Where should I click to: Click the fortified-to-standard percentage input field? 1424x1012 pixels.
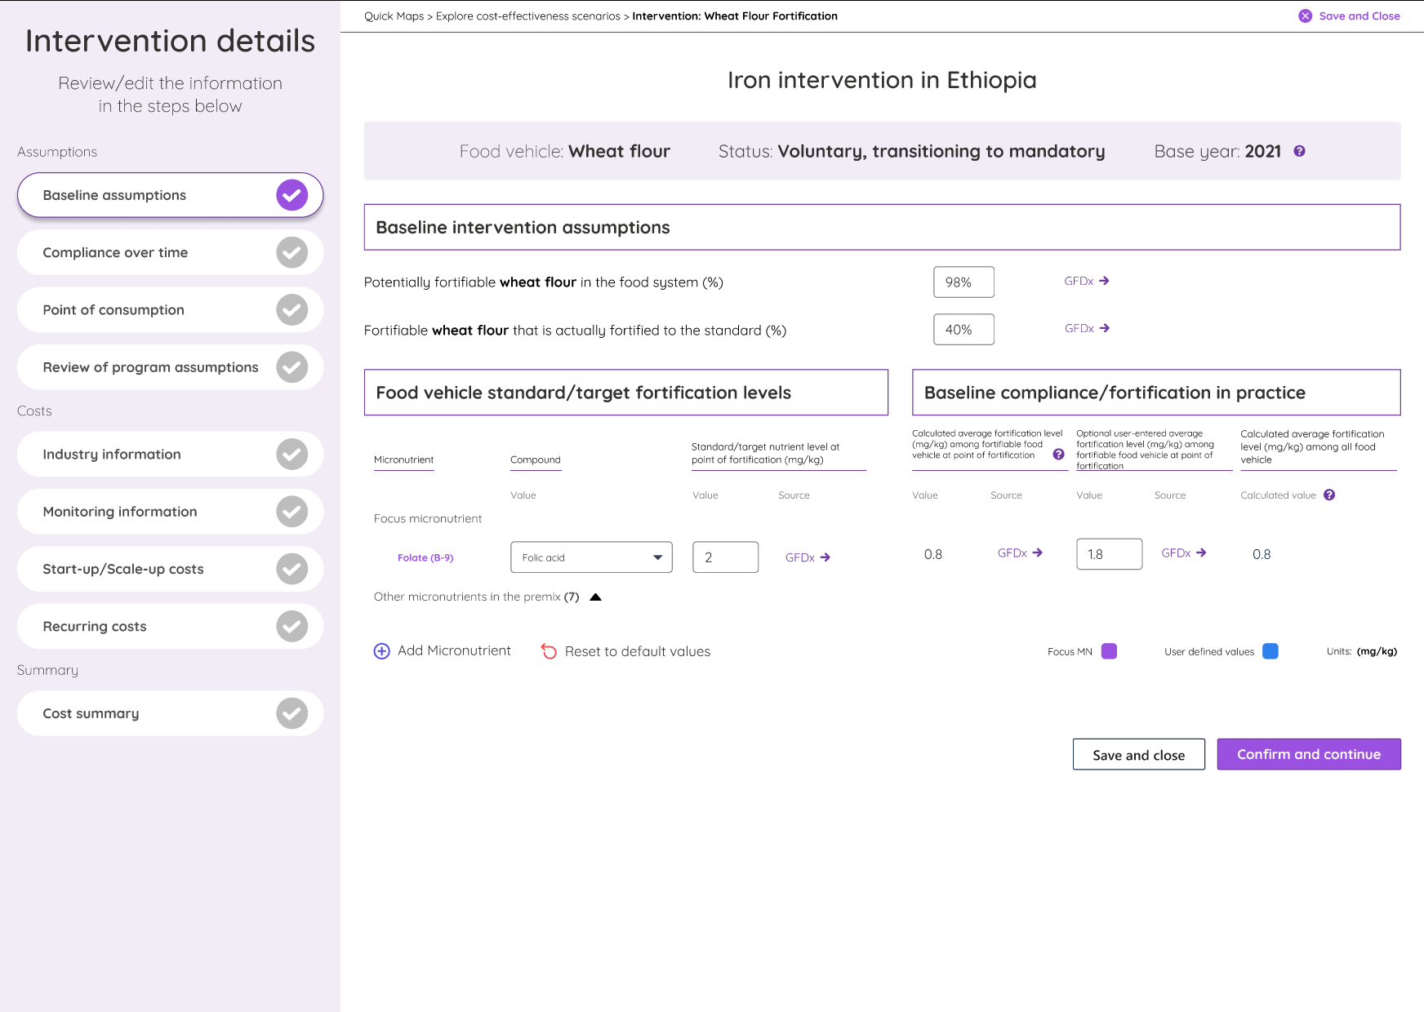(963, 329)
